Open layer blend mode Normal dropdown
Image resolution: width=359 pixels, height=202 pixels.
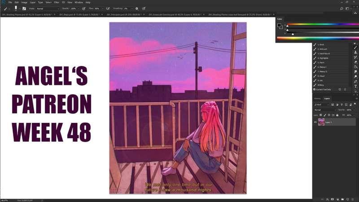[x=325, y=110]
